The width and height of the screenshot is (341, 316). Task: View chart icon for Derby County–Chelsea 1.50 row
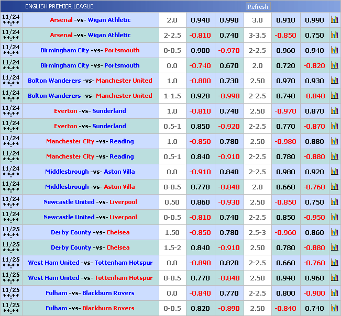coord(334,232)
